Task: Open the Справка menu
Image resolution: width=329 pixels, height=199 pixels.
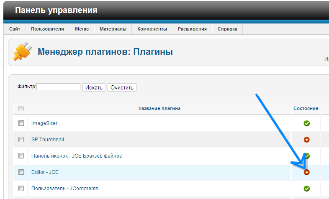Action: tap(227, 29)
